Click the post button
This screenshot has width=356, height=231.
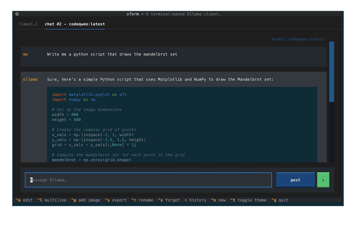[296, 180]
